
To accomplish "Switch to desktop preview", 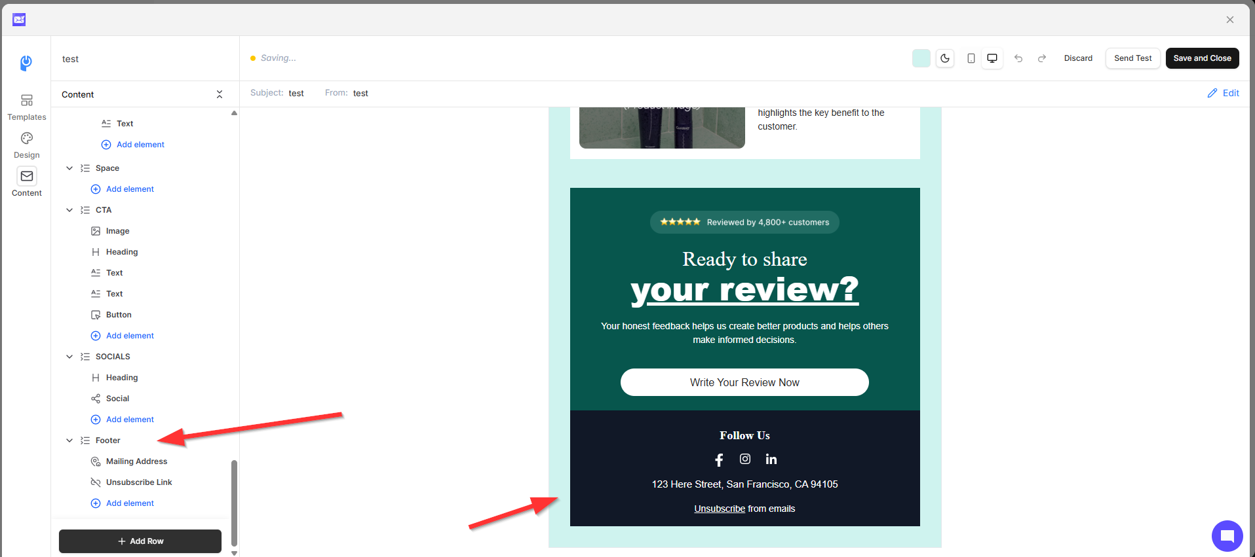I will [x=992, y=58].
